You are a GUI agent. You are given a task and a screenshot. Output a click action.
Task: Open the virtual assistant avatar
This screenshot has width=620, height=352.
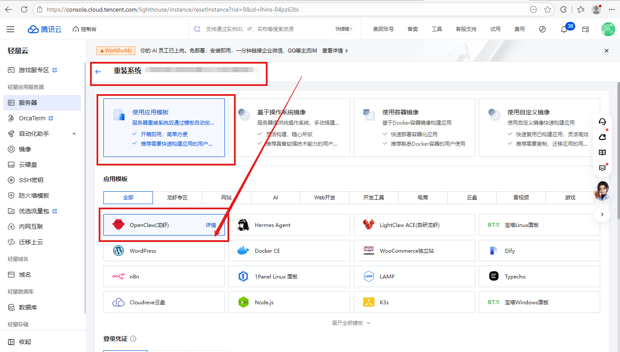(602, 191)
